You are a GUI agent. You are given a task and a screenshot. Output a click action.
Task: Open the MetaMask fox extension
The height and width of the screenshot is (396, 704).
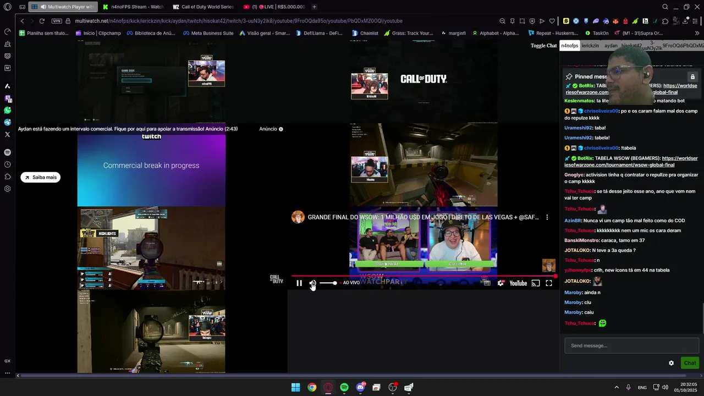point(615,21)
